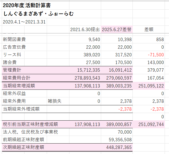The image size is (169, 154).
Task: Click the row label 経常費用合計
Action: click(x=17, y=78)
